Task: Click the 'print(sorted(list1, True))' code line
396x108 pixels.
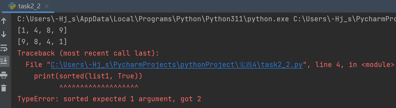Action: 88,76
